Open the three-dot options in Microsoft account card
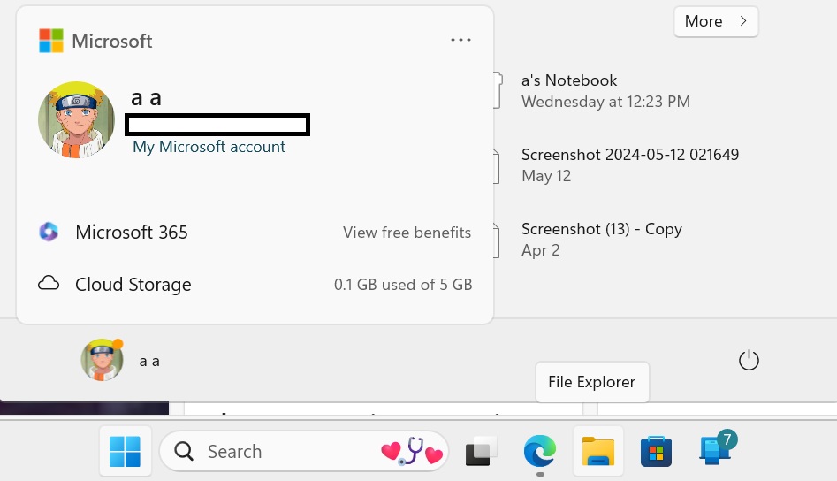This screenshot has width=837, height=481. [x=460, y=40]
